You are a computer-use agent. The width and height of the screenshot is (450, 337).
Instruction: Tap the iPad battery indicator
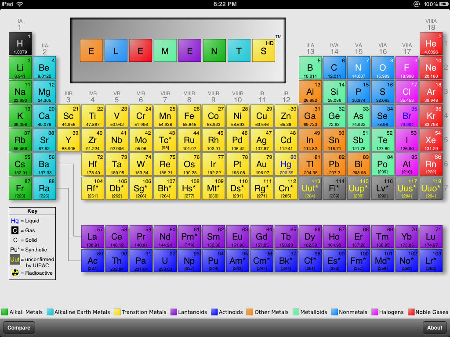click(444, 4)
